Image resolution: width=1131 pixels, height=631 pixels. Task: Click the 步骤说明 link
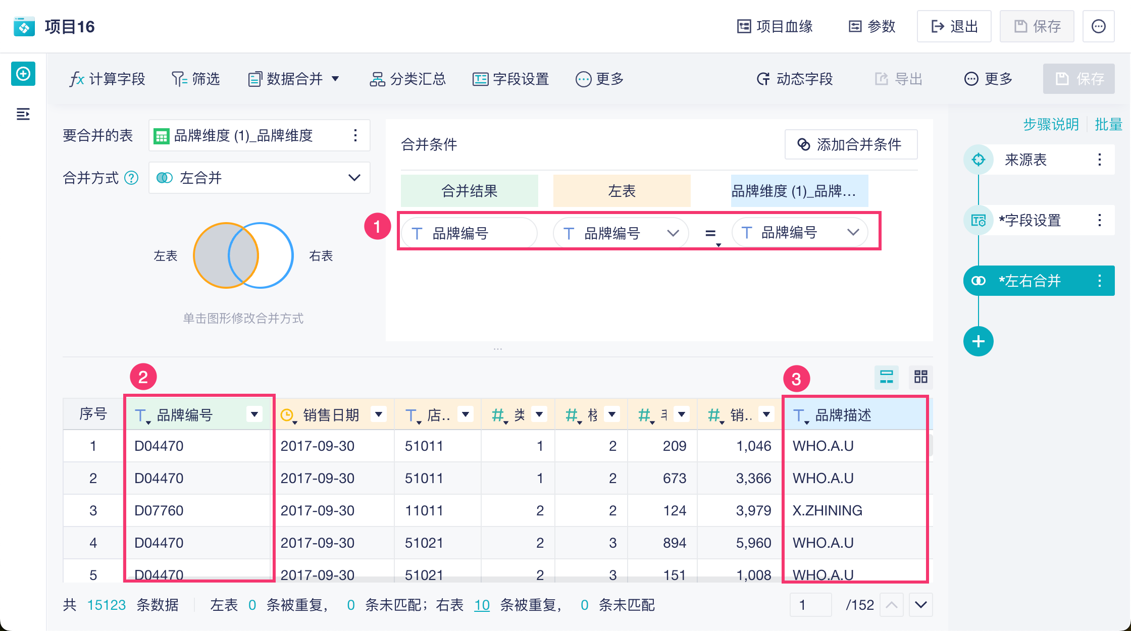click(x=1051, y=124)
